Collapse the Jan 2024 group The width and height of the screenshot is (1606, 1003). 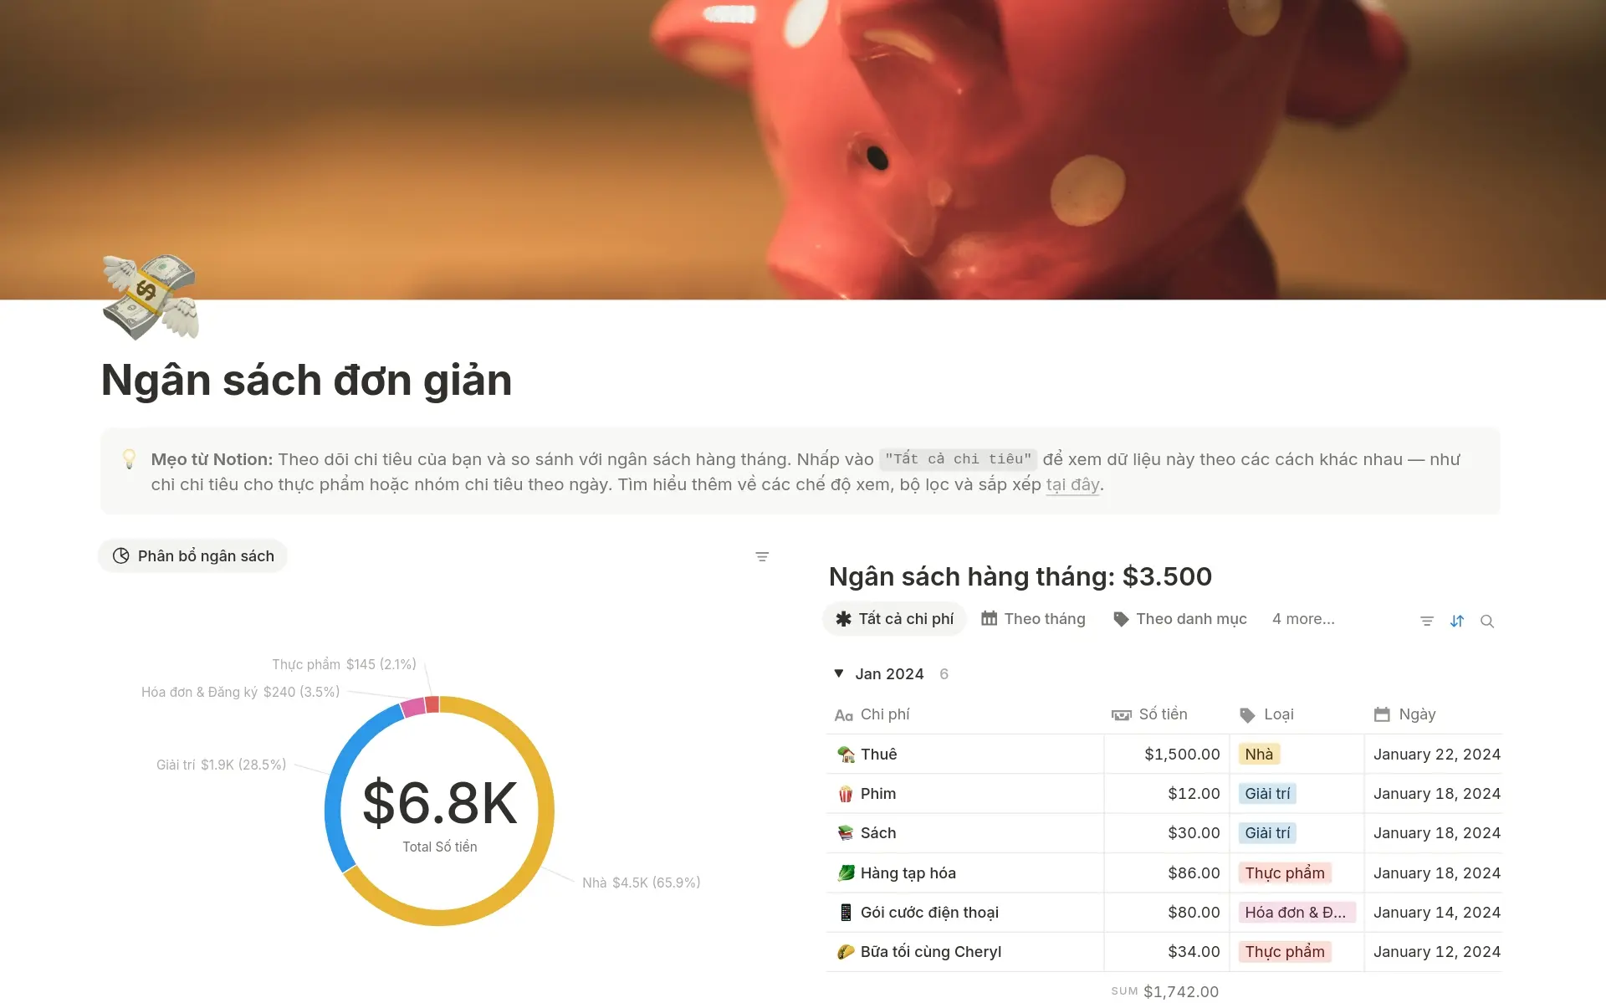pyautogui.click(x=839, y=673)
